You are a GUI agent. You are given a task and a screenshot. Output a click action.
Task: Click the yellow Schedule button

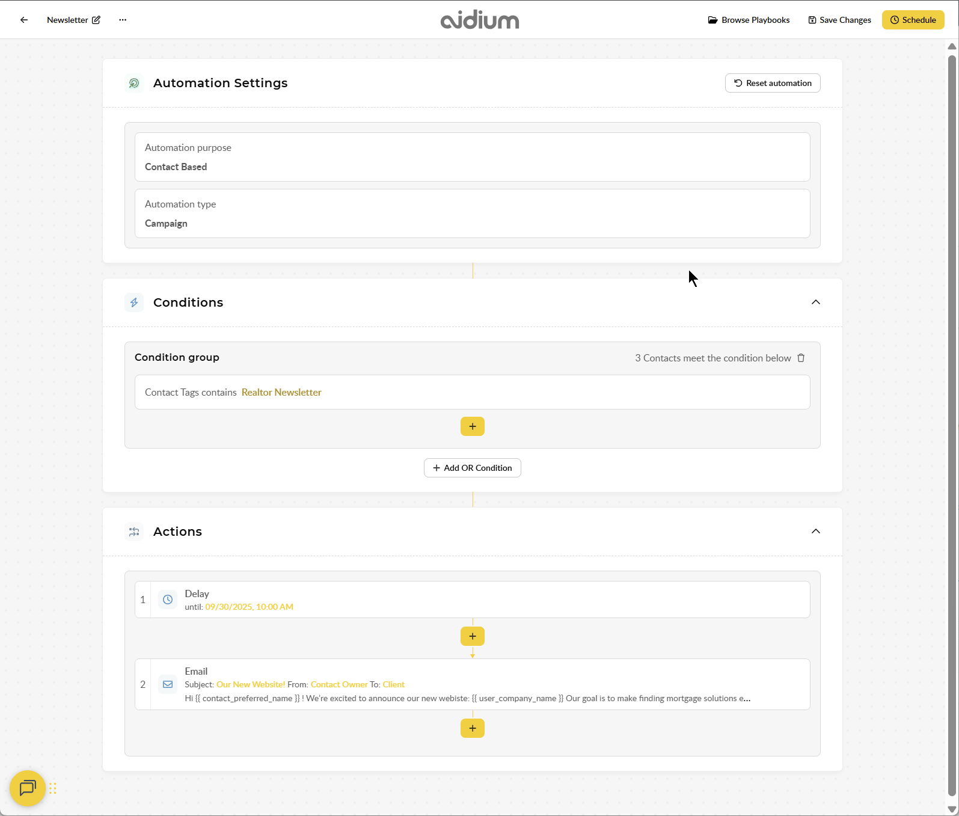(913, 20)
